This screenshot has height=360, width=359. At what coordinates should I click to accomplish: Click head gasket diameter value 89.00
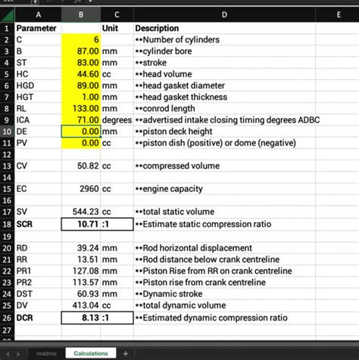click(81, 85)
